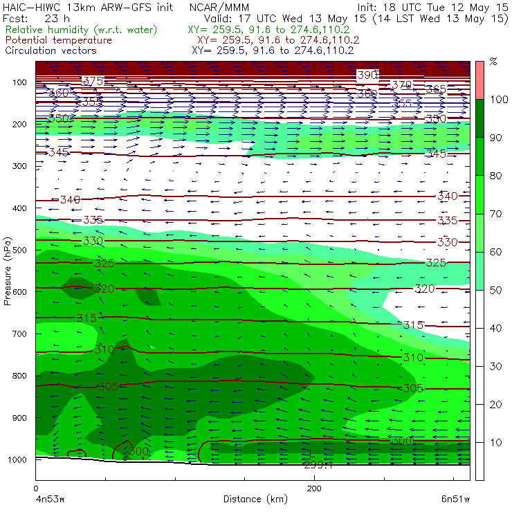Click the '20' colorbar value label
Viewport: 512px width, 512px height.
495,404
